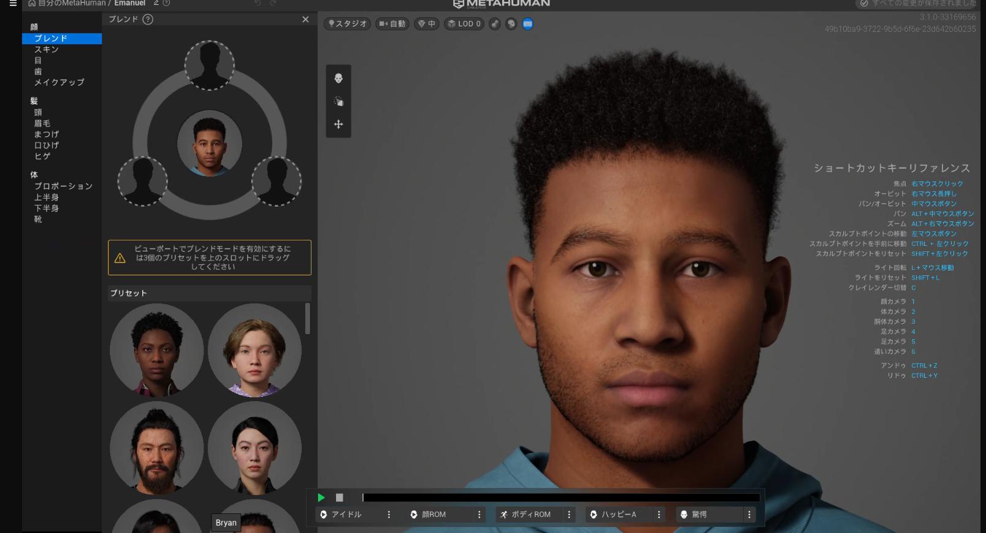Select the ハッピーA animation

[x=617, y=515]
